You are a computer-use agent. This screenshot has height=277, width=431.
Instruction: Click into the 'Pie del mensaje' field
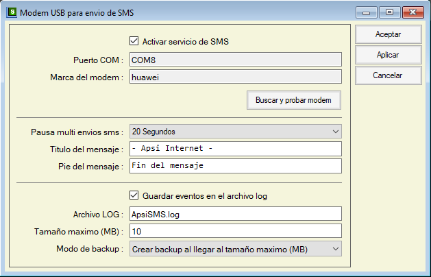click(x=235, y=166)
